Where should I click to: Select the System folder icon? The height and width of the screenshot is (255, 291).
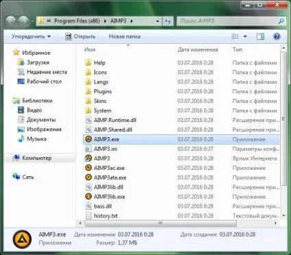click(x=89, y=110)
